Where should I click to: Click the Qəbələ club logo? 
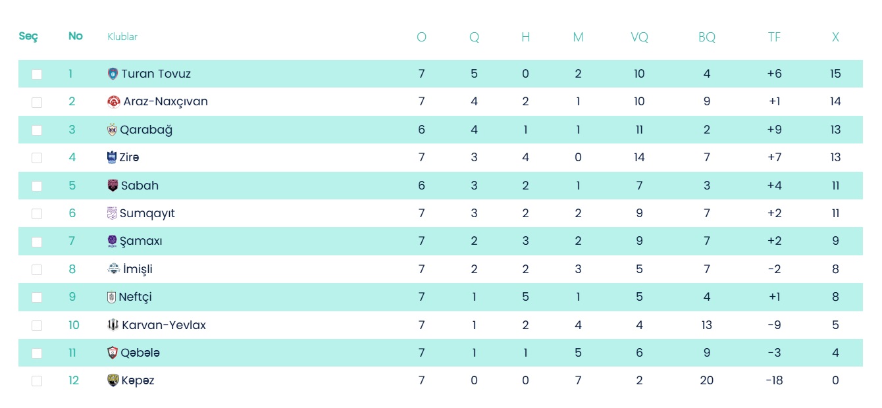click(113, 353)
